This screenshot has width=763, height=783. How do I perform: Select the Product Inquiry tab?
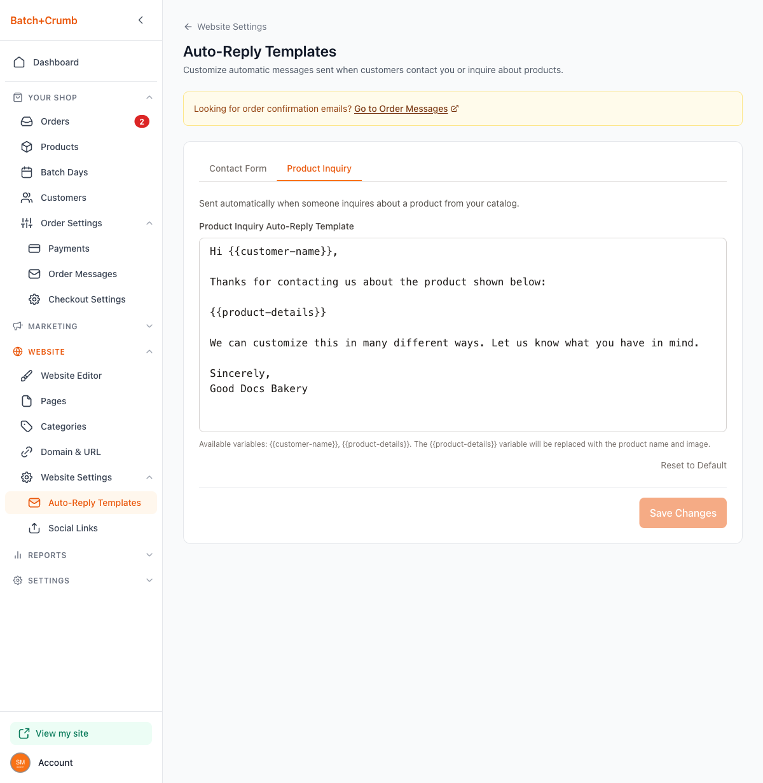tap(319, 168)
